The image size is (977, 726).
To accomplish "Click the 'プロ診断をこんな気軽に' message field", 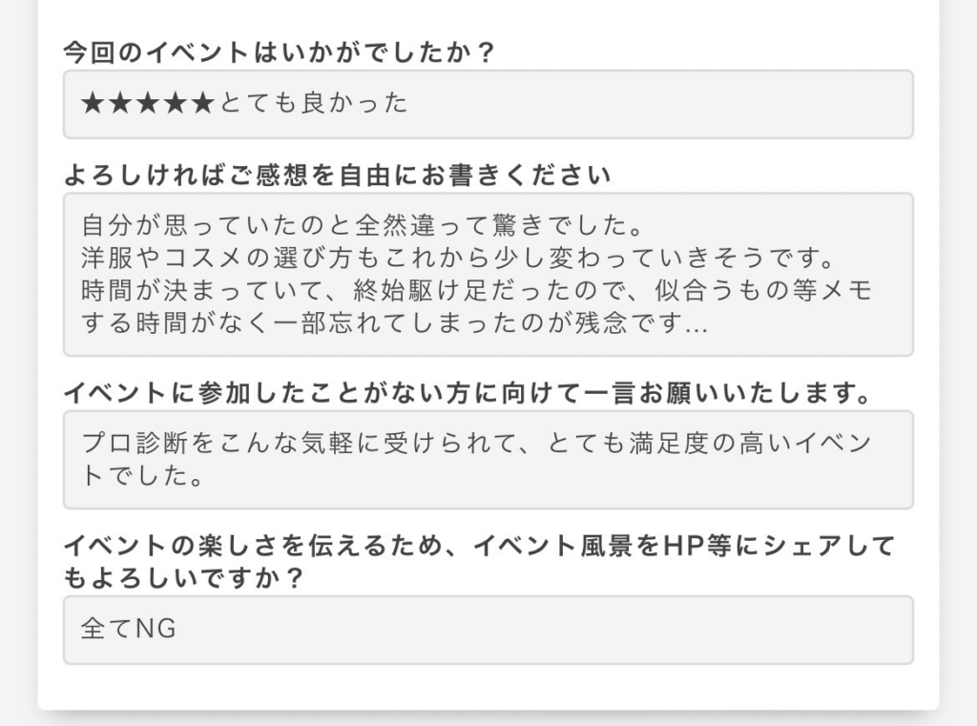I will tap(488, 459).
